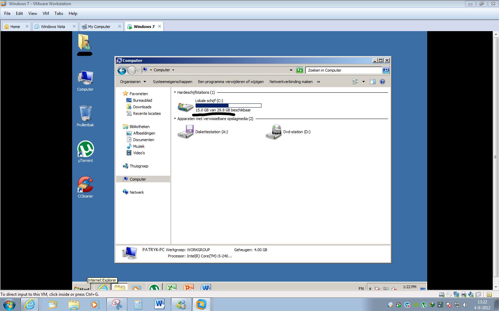This screenshot has height=311, width=499.
Task: Click the VMware sound card status icon
Action: pyautogui.click(x=471, y=295)
